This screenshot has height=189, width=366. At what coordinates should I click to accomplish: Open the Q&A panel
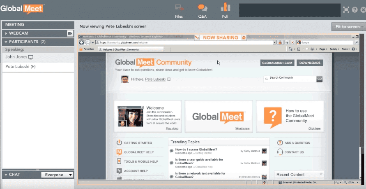(202, 10)
